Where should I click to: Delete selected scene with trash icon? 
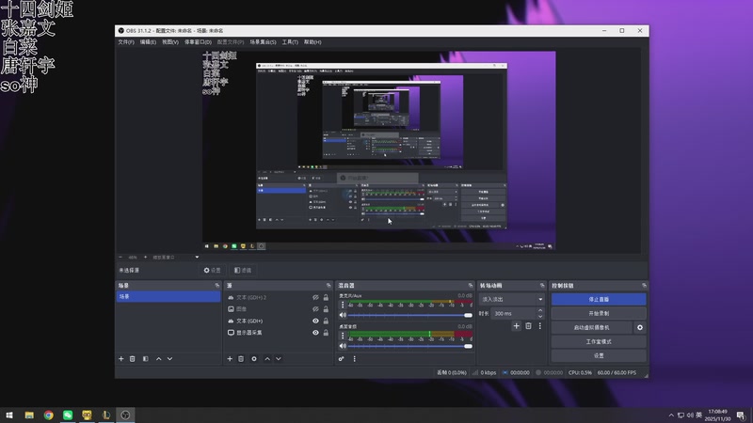pos(133,359)
